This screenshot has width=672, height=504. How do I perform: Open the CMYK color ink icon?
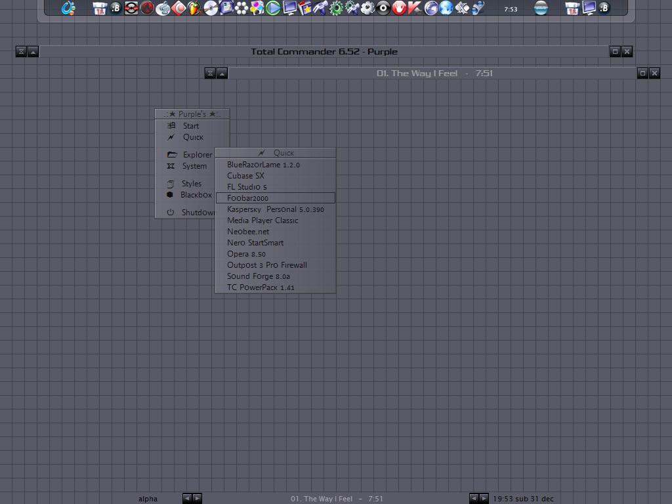pos(257,8)
